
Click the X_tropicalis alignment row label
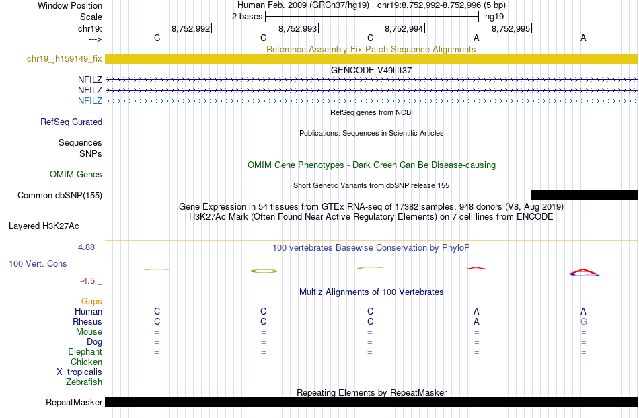click(79, 372)
